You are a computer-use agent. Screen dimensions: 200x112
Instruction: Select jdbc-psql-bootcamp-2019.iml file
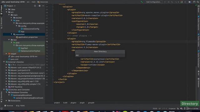pos(23,57)
